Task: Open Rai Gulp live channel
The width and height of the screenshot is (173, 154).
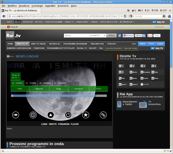Action: click(x=154, y=72)
